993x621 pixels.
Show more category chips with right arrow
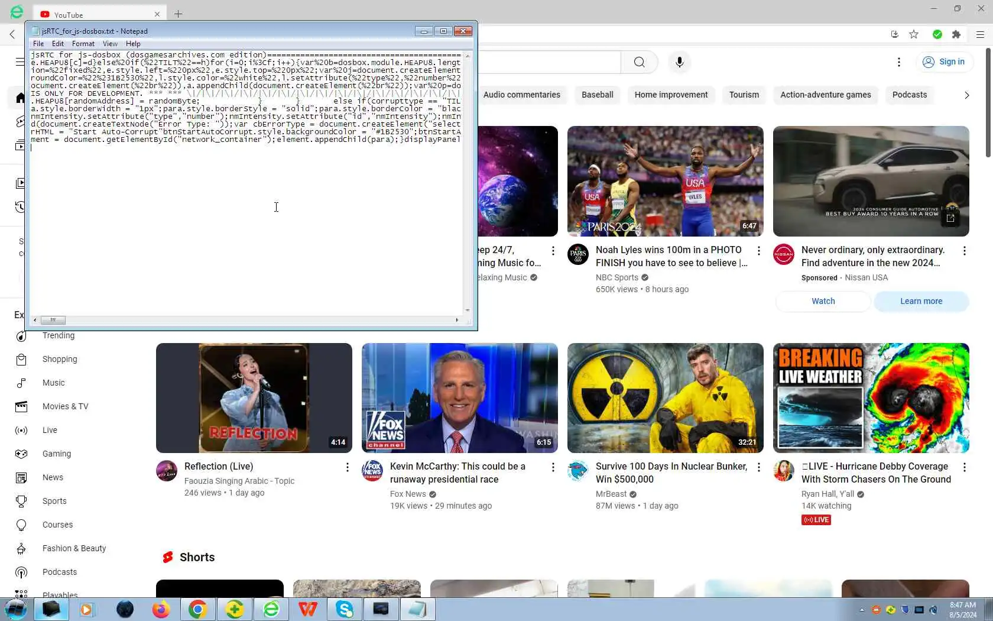(x=966, y=95)
